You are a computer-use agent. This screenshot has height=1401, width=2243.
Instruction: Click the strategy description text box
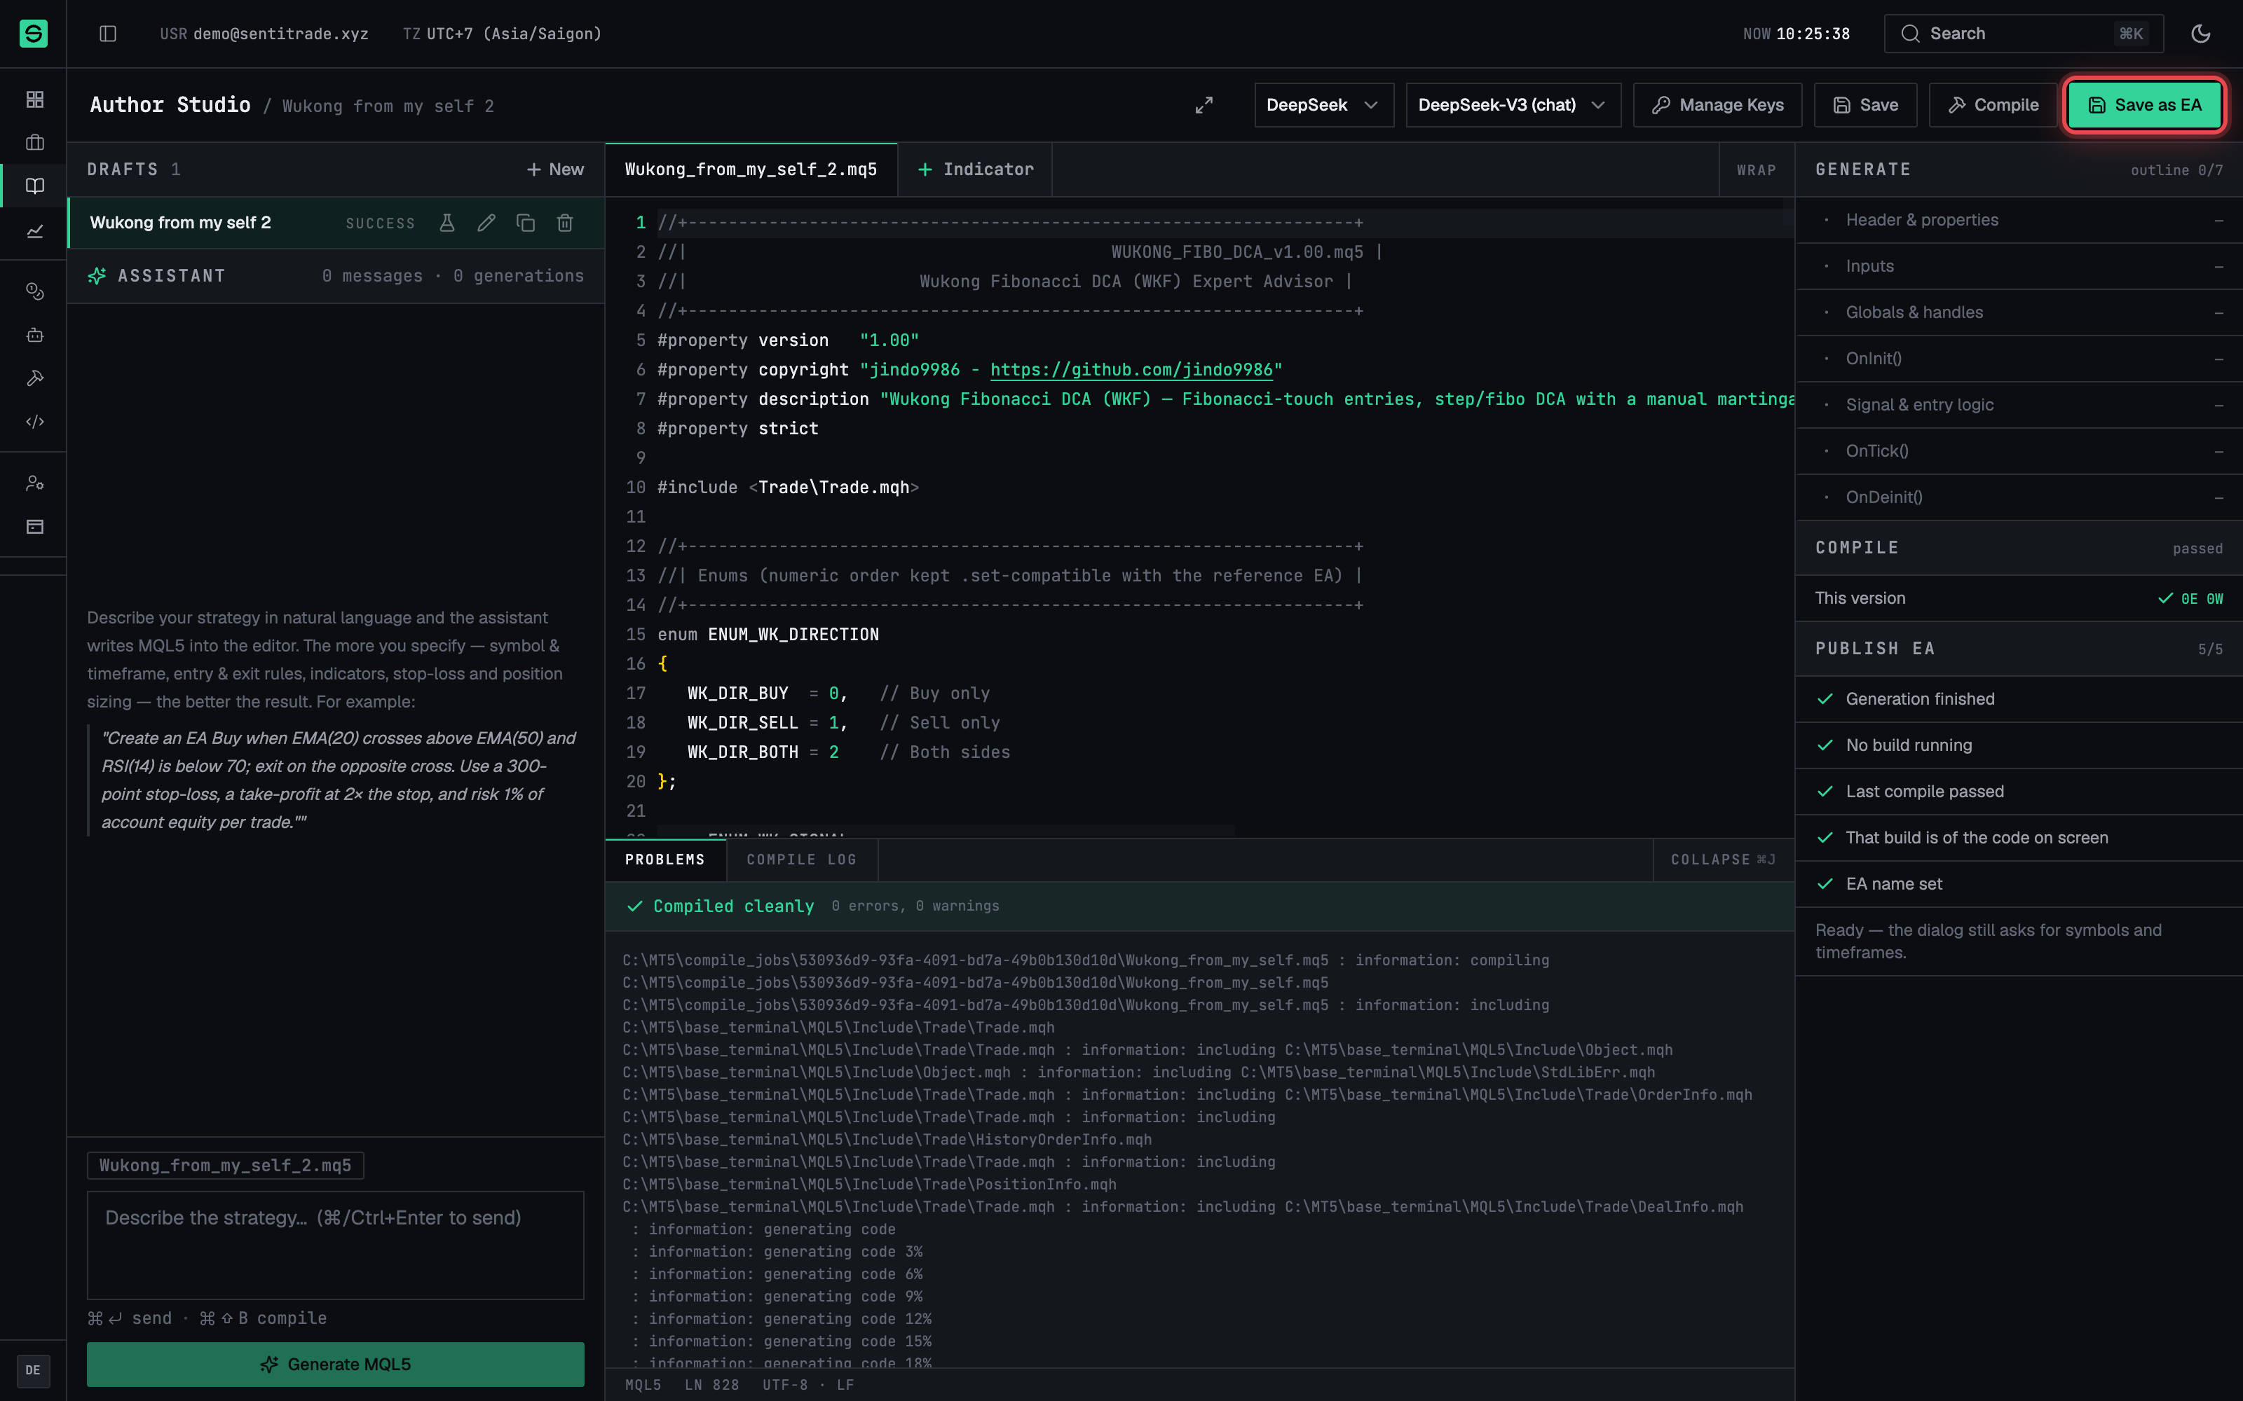pos(336,1244)
